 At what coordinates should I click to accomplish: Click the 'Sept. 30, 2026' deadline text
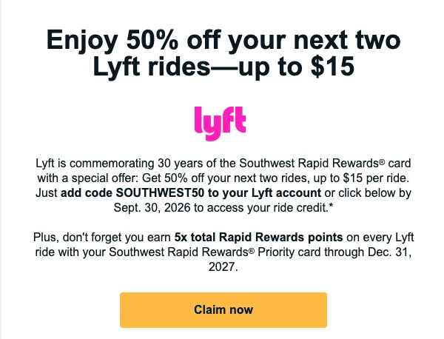tap(152, 207)
